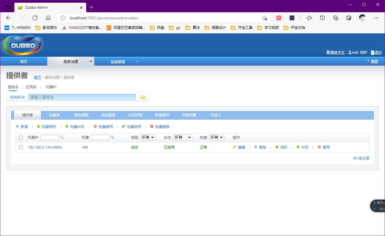Click magnifier icon next to 权重 filter
Screen dimensions: 385x236
112,137
